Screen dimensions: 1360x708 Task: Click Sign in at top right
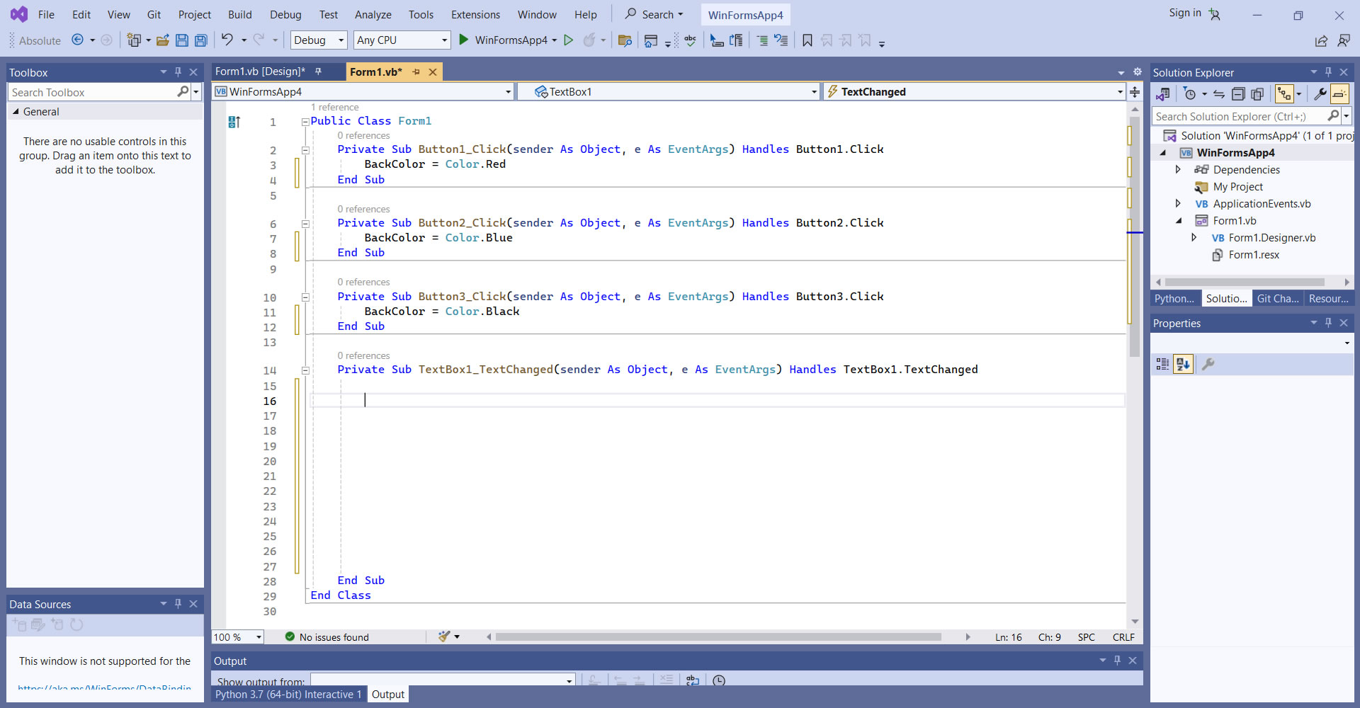pyautogui.click(x=1184, y=13)
